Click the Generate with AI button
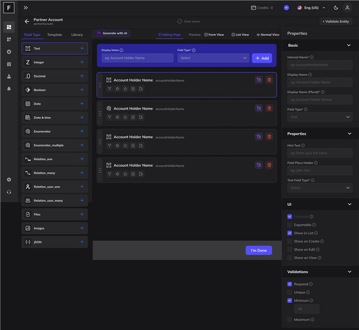The width and height of the screenshot is (359, 330). tap(112, 33)
